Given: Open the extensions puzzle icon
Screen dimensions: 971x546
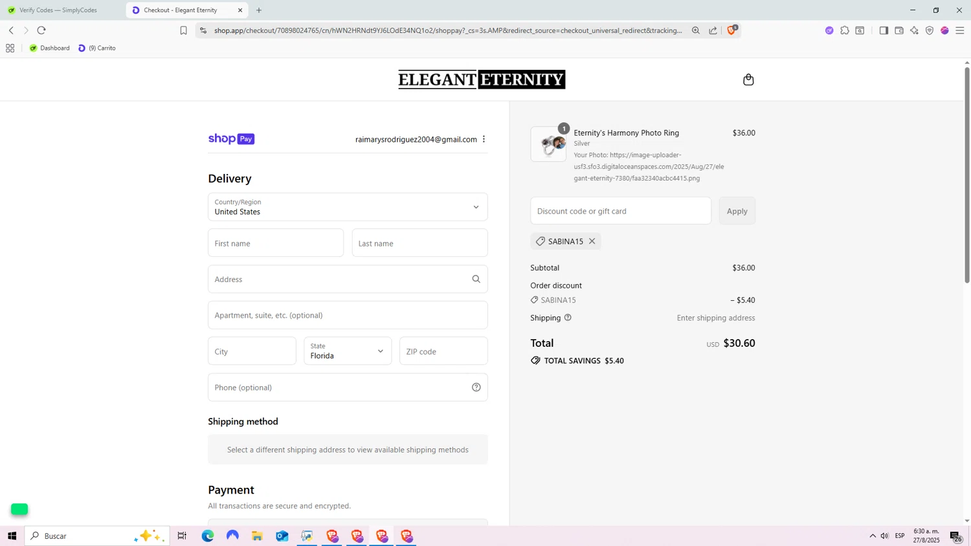Looking at the screenshot, I should tap(845, 30).
